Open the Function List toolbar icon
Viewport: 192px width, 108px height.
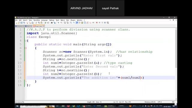(88, 23)
